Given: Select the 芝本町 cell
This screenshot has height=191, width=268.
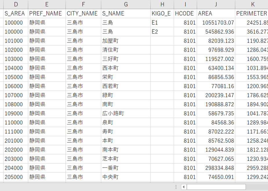Looking at the screenshot, I should pyautogui.click(x=126, y=159).
